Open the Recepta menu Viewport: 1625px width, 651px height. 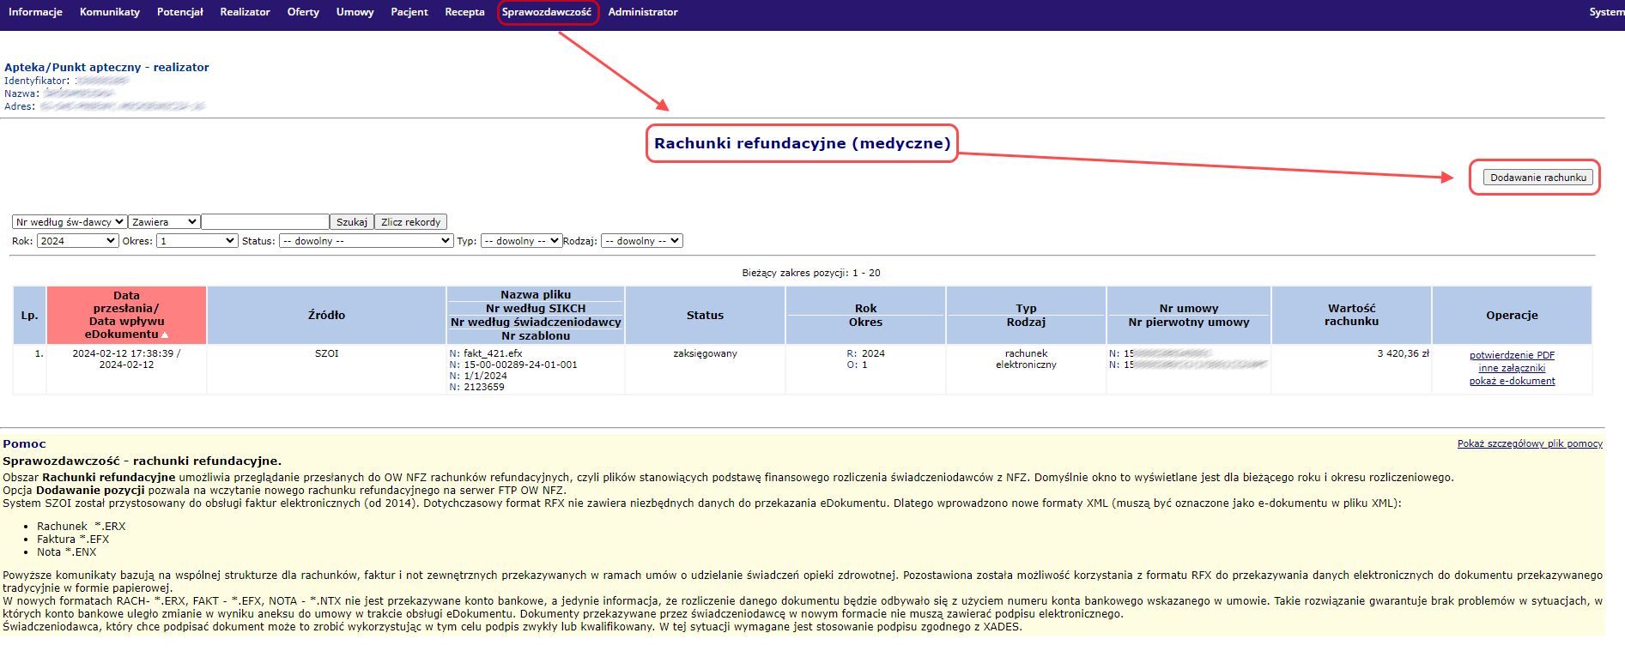[464, 12]
